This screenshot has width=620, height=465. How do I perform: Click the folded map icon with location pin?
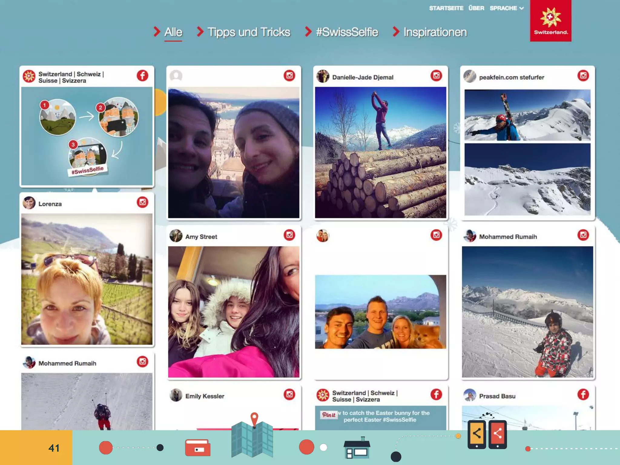point(252,436)
